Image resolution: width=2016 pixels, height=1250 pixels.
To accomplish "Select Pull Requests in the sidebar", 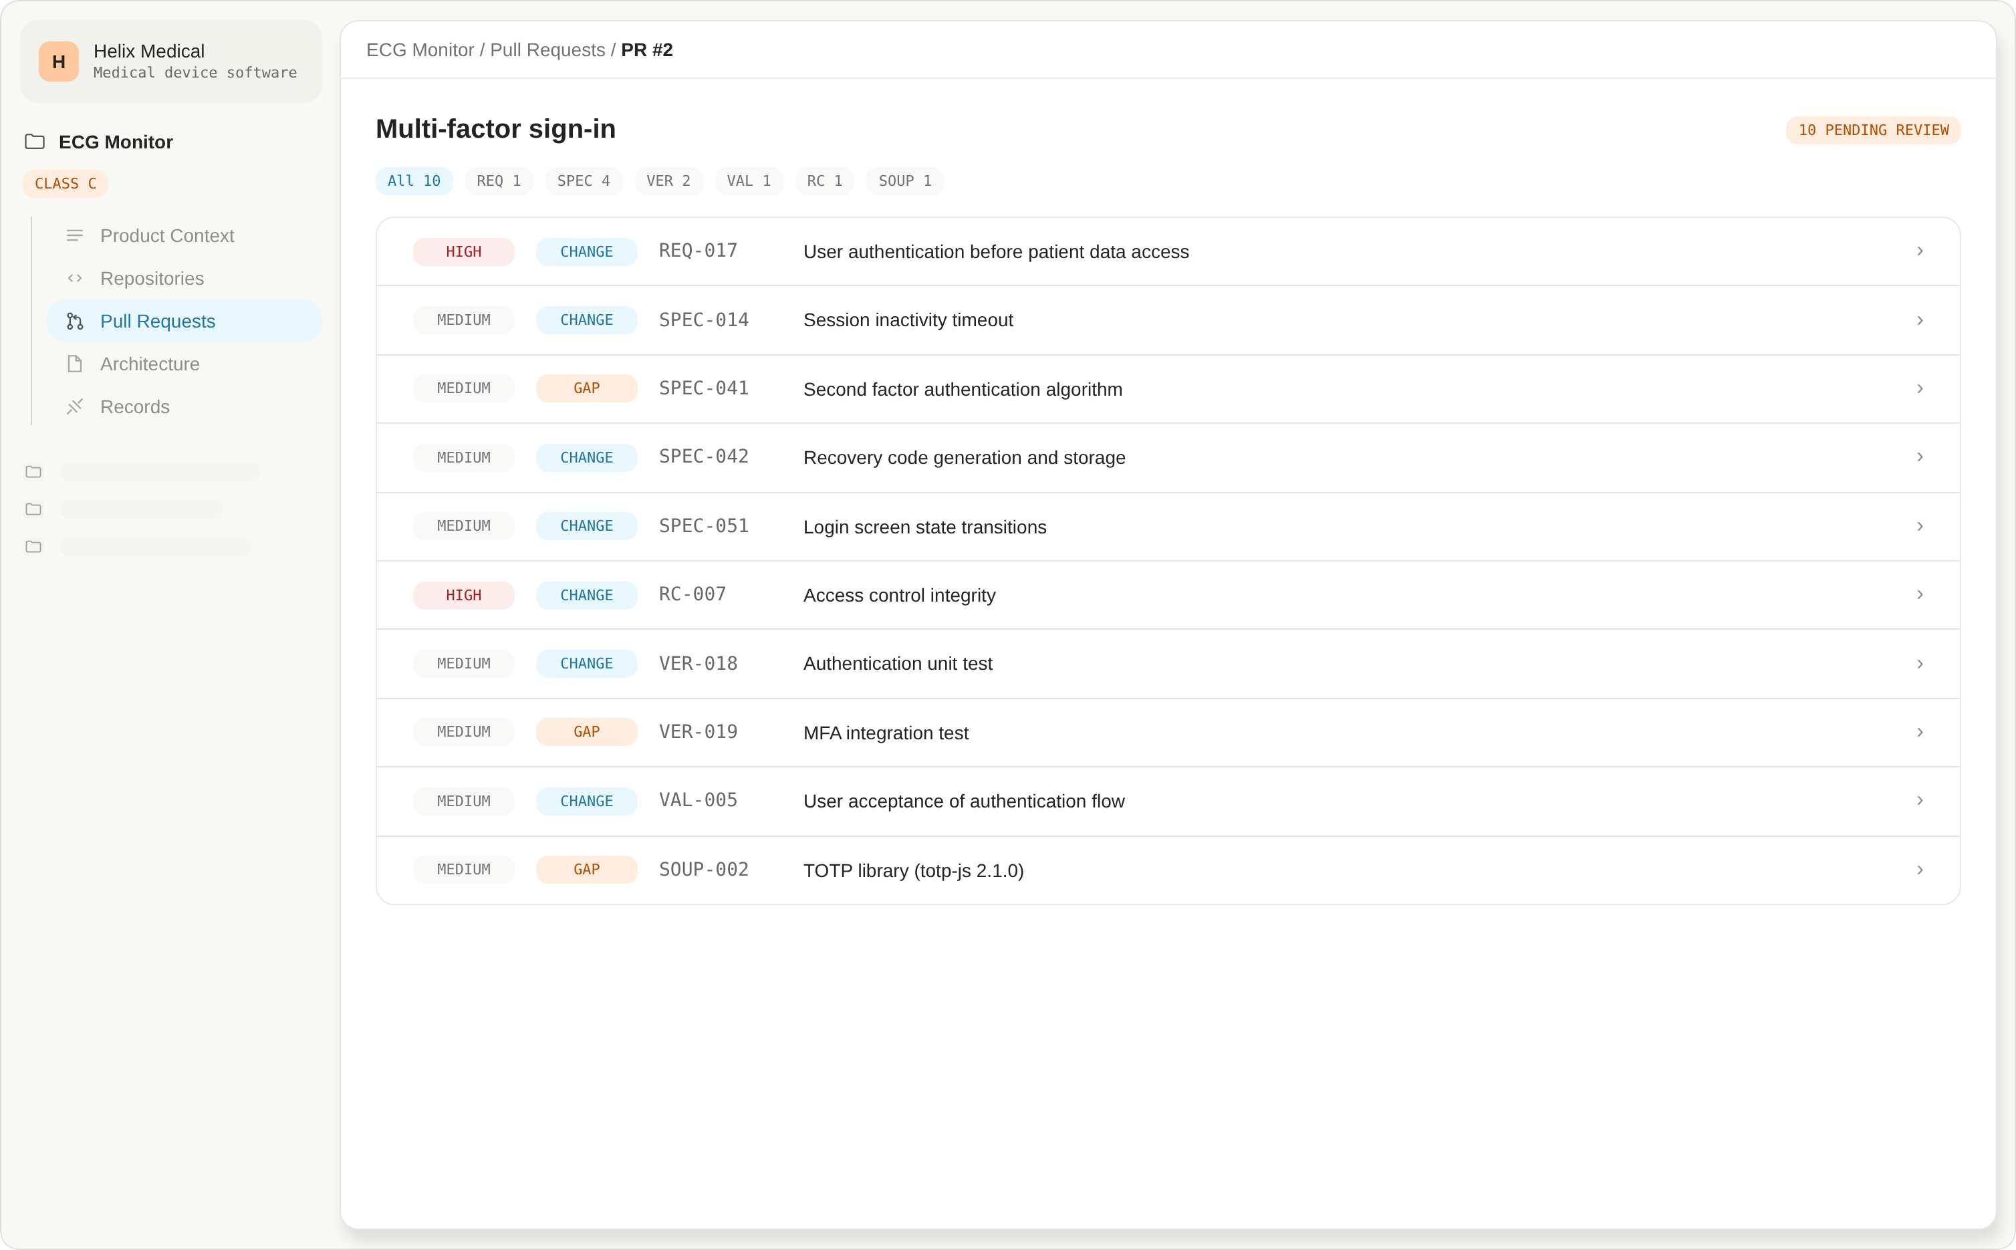I will (184, 322).
